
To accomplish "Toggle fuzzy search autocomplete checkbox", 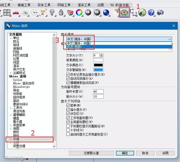I will pyautogui.click(x=68, y=82).
